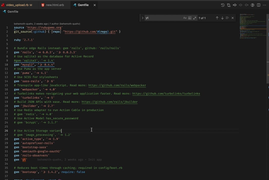Click the find input containing 'yt'
The height and width of the screenshot is (180, 269).
[x=164, y=18]
